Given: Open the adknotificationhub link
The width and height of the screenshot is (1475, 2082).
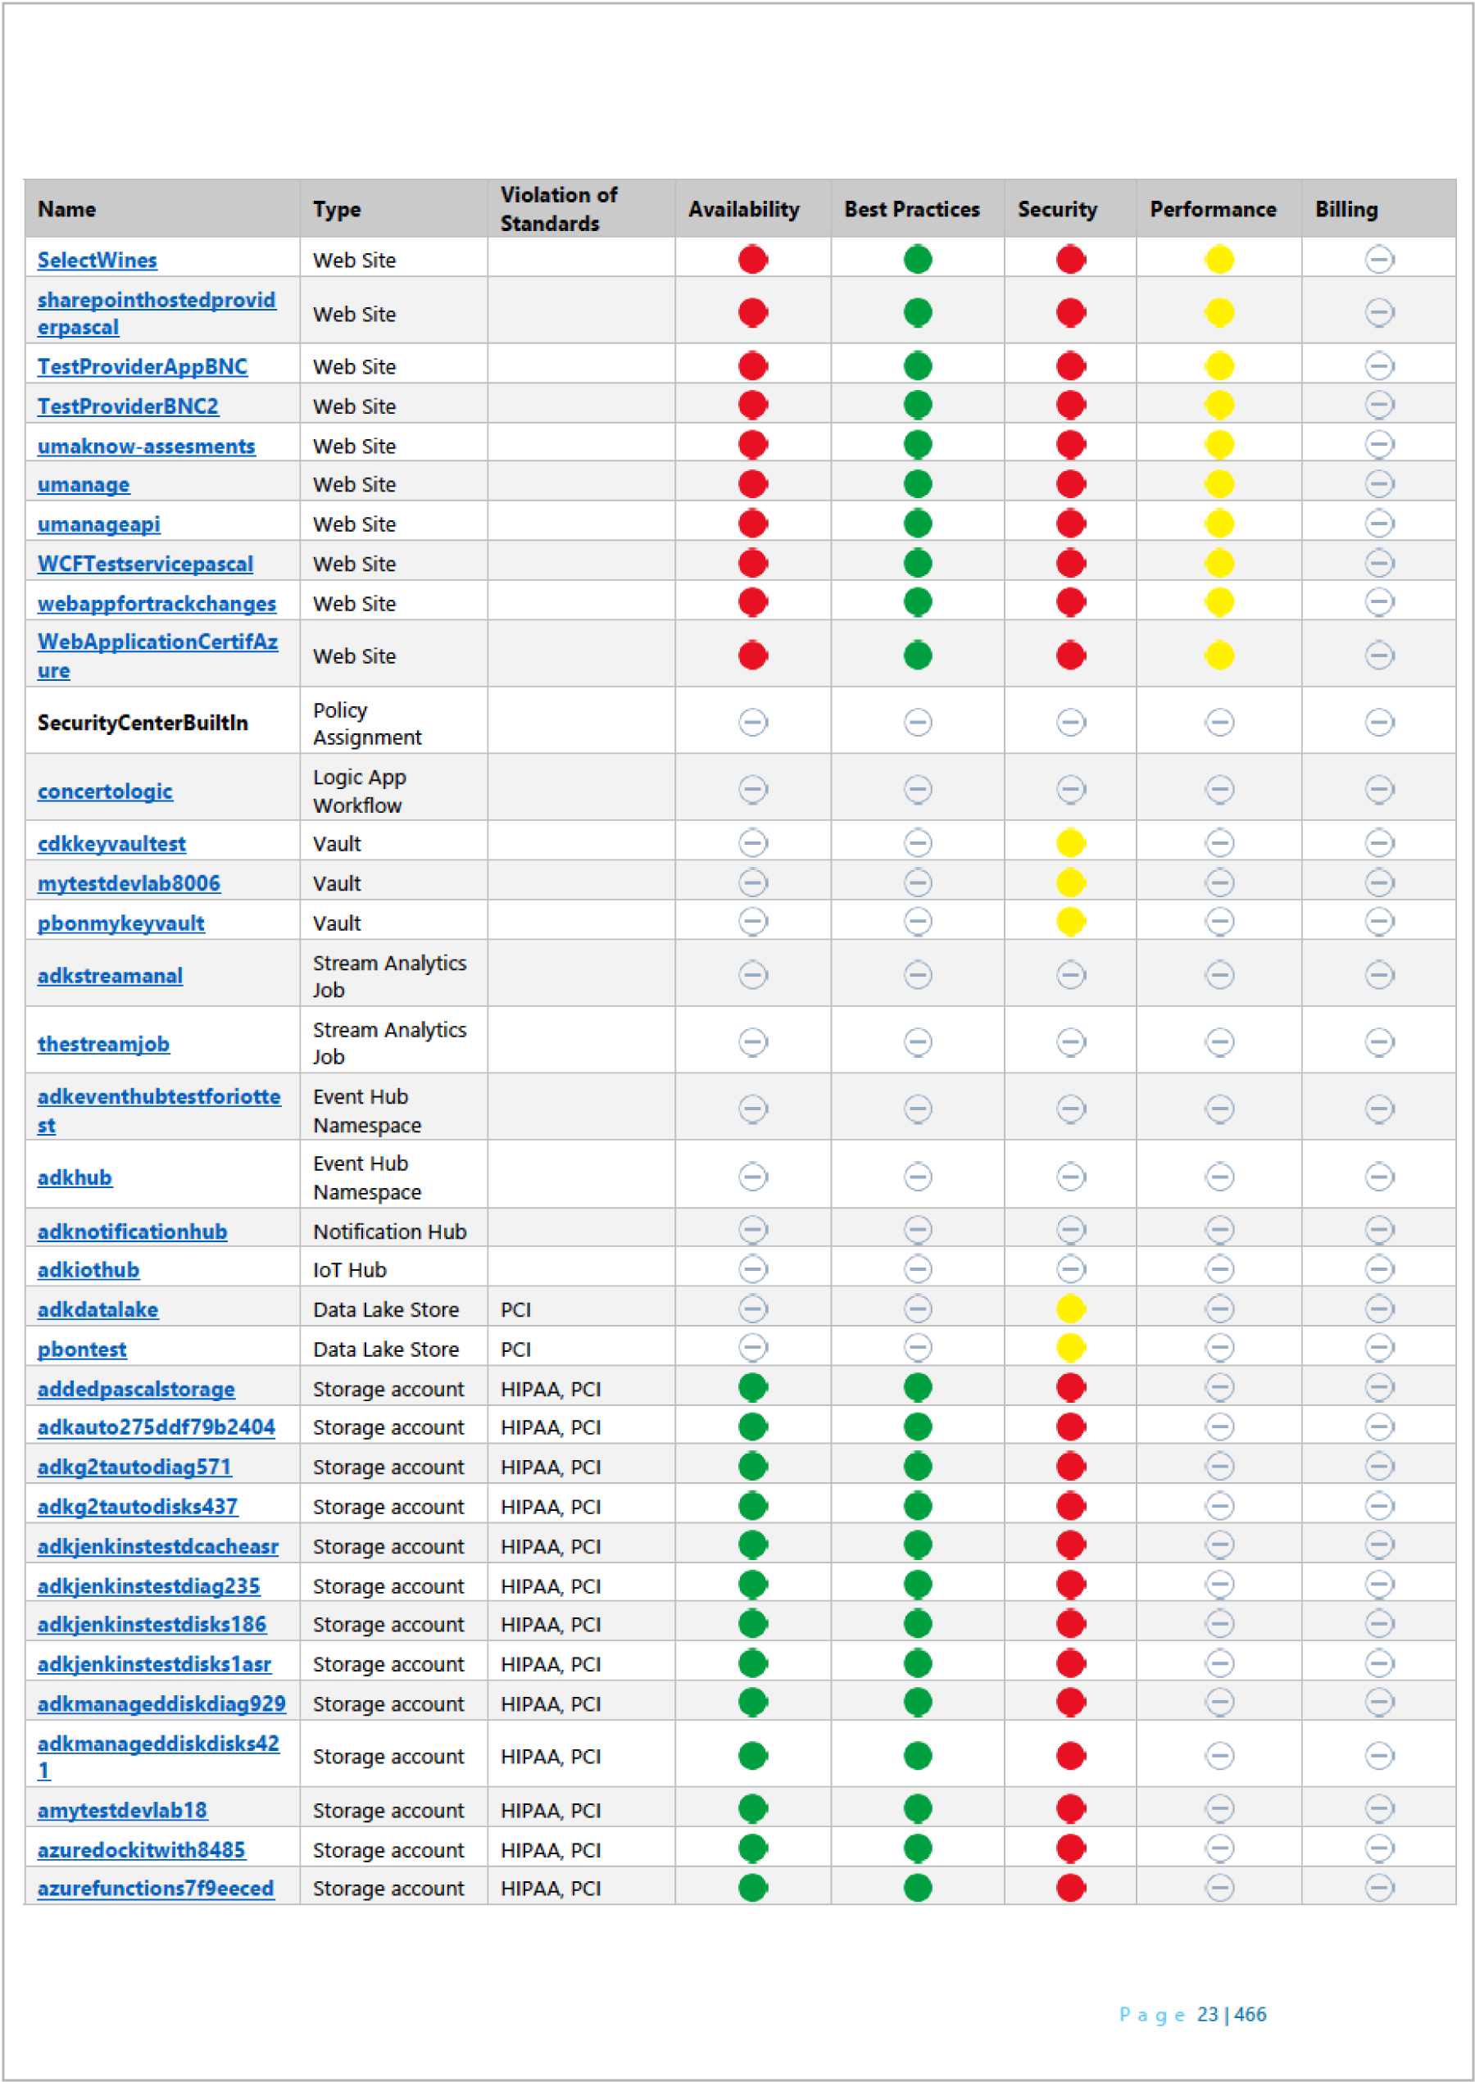Looking at the screenshot, I should tap(133, 1232).
